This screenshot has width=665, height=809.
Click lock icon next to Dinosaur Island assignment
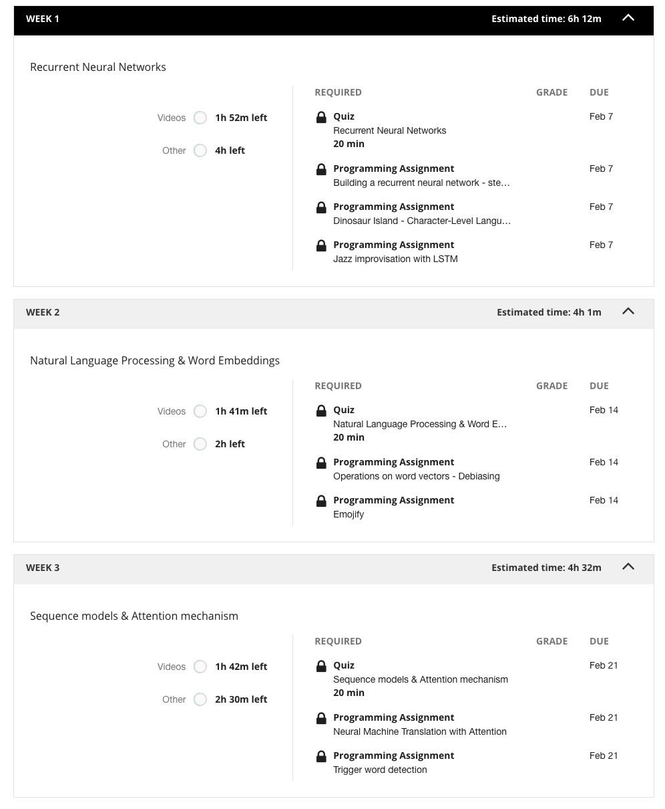pyautogui.click(x=321, y=207)
